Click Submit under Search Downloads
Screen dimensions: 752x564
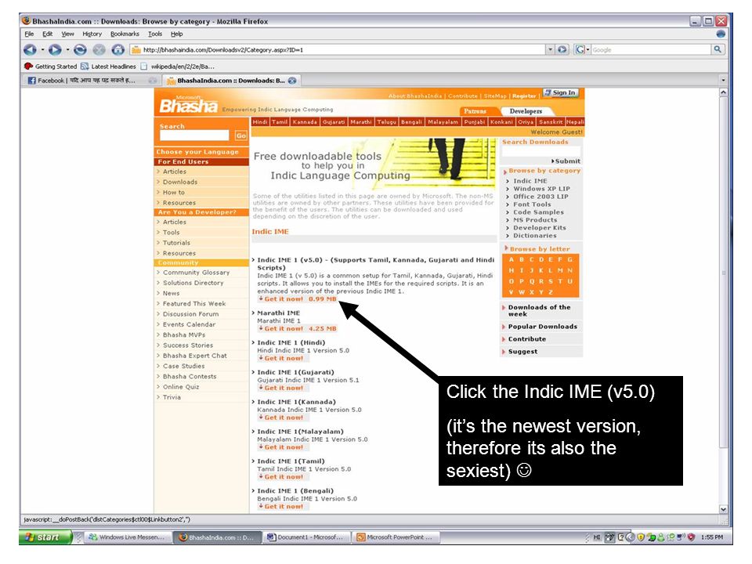(x=566, y=161)
